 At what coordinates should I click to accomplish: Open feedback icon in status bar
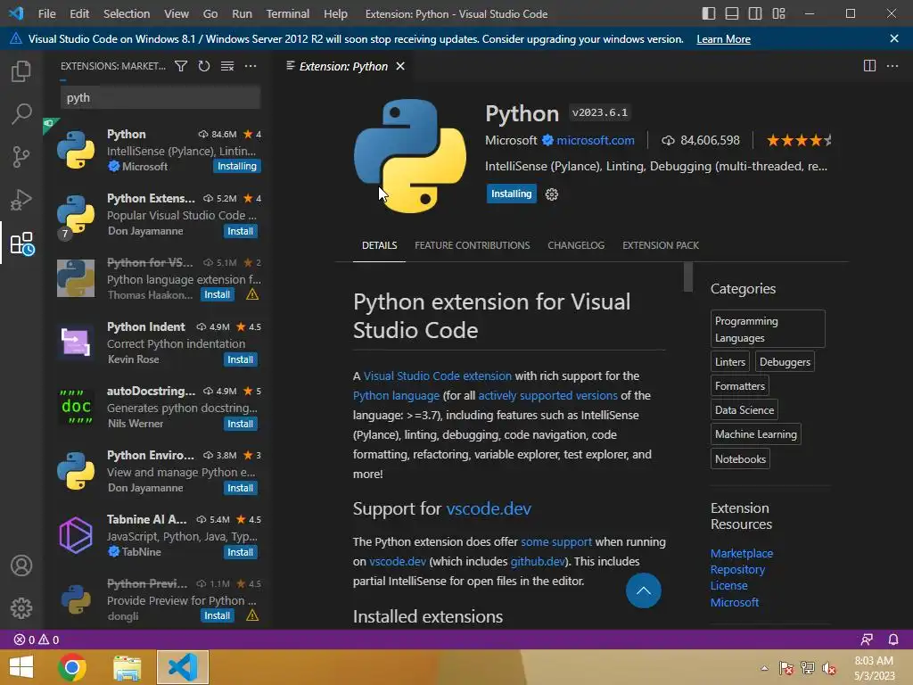867,640
